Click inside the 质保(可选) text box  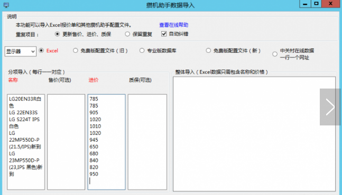pos(147,142)
